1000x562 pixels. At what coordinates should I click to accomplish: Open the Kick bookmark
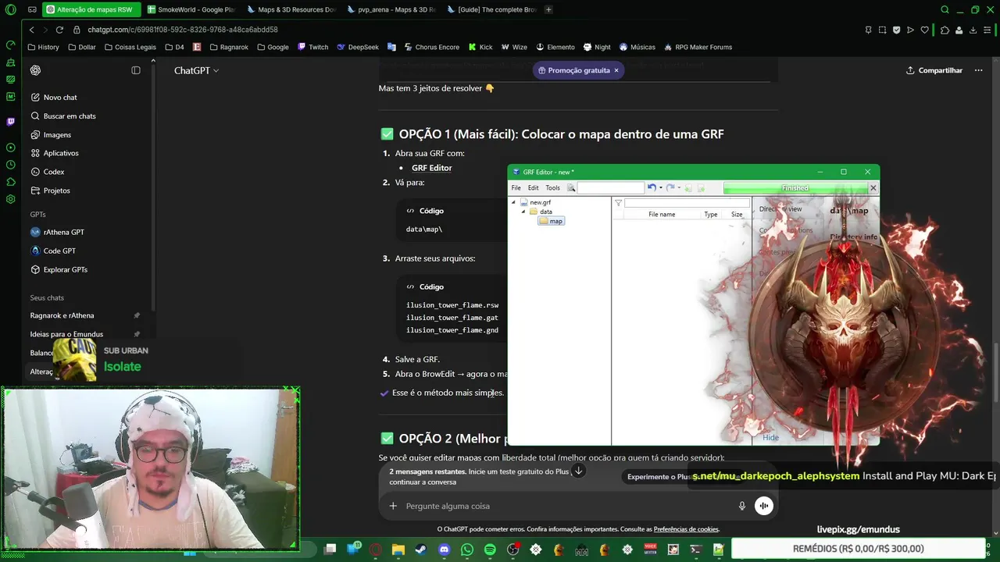[480, 47]
